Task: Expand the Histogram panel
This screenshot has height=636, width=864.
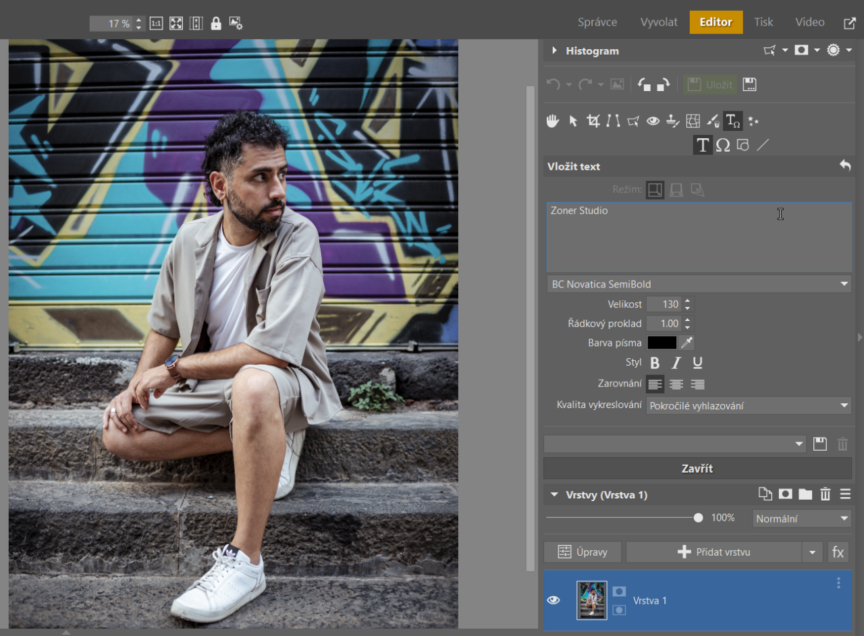Action: click(555, 51)
